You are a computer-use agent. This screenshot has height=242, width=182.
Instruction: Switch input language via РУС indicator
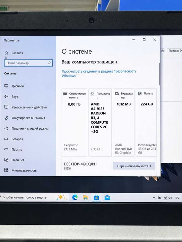pyautogui.click(x=177, y=198)
